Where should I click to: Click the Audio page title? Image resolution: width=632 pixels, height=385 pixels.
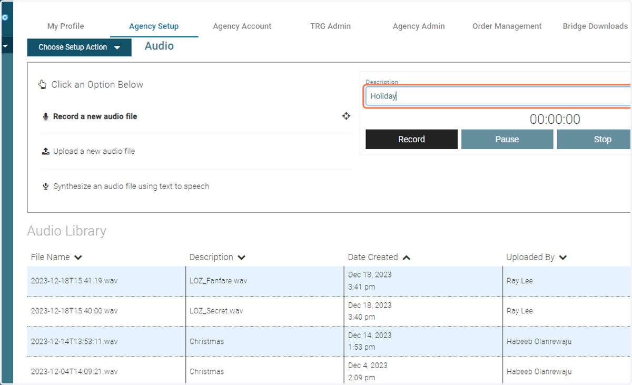pos(159,46)
